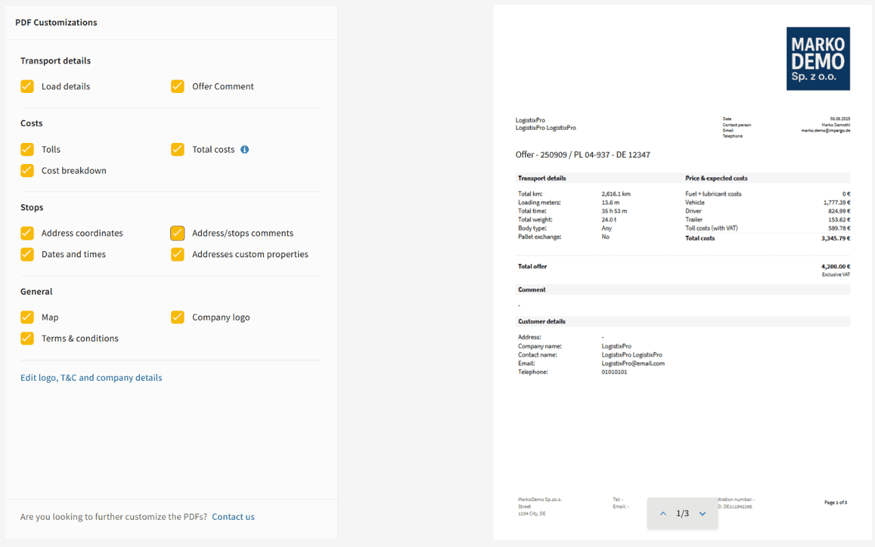Toggle the Offer Comment checkbox
Screen dimensions: 875x547
(x=178, y=86)
